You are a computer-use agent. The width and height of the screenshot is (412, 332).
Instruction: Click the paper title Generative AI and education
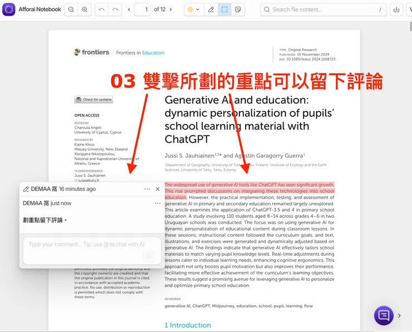click(x=249, y=120)
